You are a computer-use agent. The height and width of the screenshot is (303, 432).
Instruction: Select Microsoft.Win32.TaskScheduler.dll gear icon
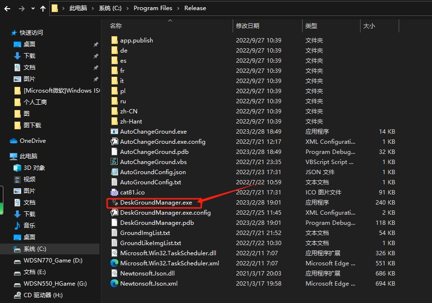[x=114, y=253]
